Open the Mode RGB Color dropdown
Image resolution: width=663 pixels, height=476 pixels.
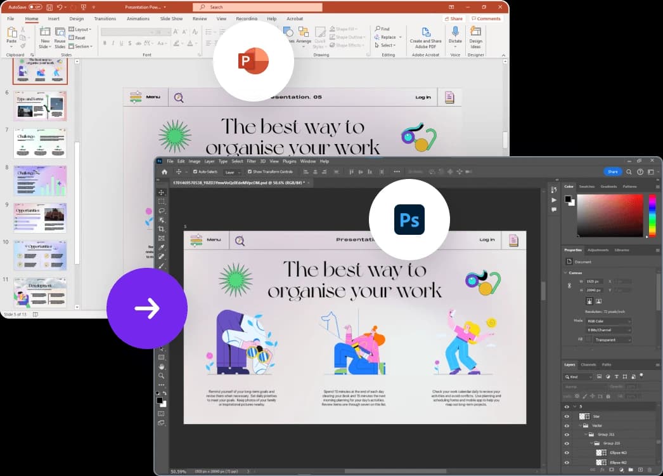(x=609, y=321)
